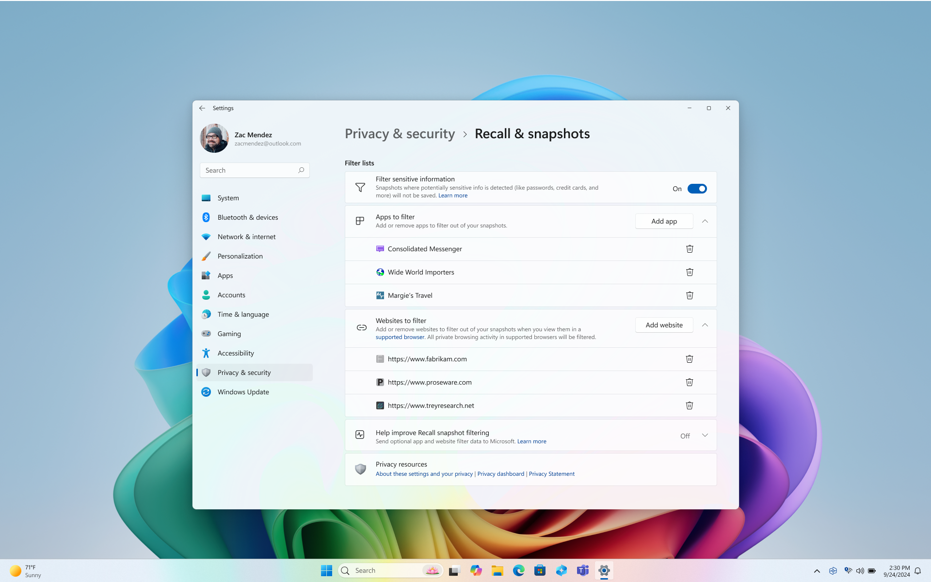Delete https://www.fabrikam.com from filter list
Image resolution: width=931 pixels, height=582 pixels.
click(689, 359)
